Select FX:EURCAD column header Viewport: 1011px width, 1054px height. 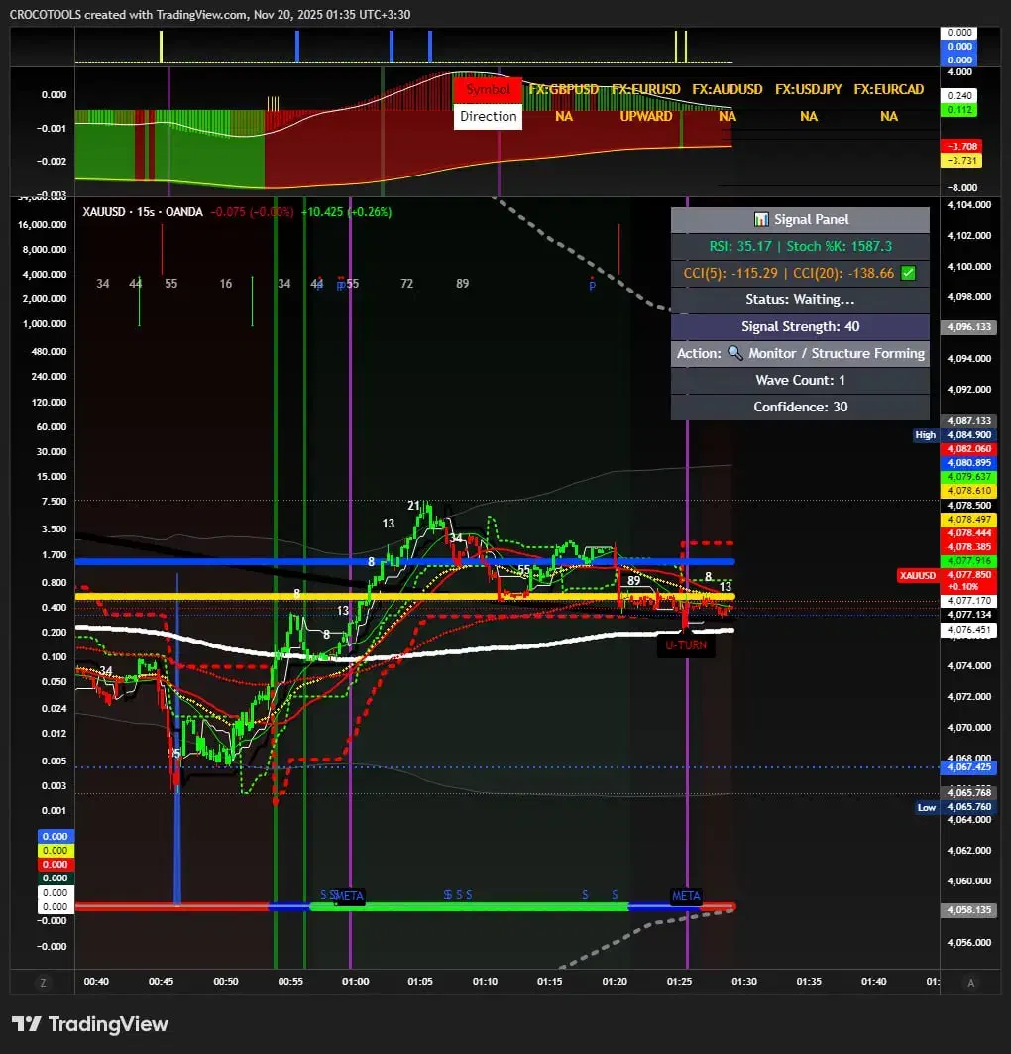[889, 89]
